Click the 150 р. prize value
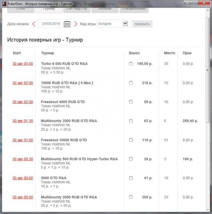This screenshot has width=212, height=214. click(188, 159)
